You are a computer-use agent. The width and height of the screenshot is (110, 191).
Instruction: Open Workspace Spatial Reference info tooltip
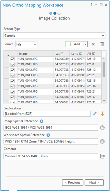(x=48, y=135)
